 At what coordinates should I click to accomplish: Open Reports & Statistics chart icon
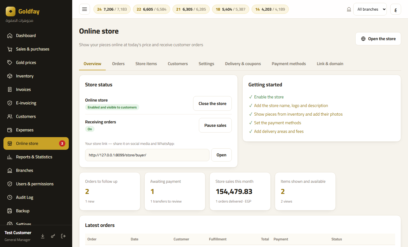[x=10, y=157]
